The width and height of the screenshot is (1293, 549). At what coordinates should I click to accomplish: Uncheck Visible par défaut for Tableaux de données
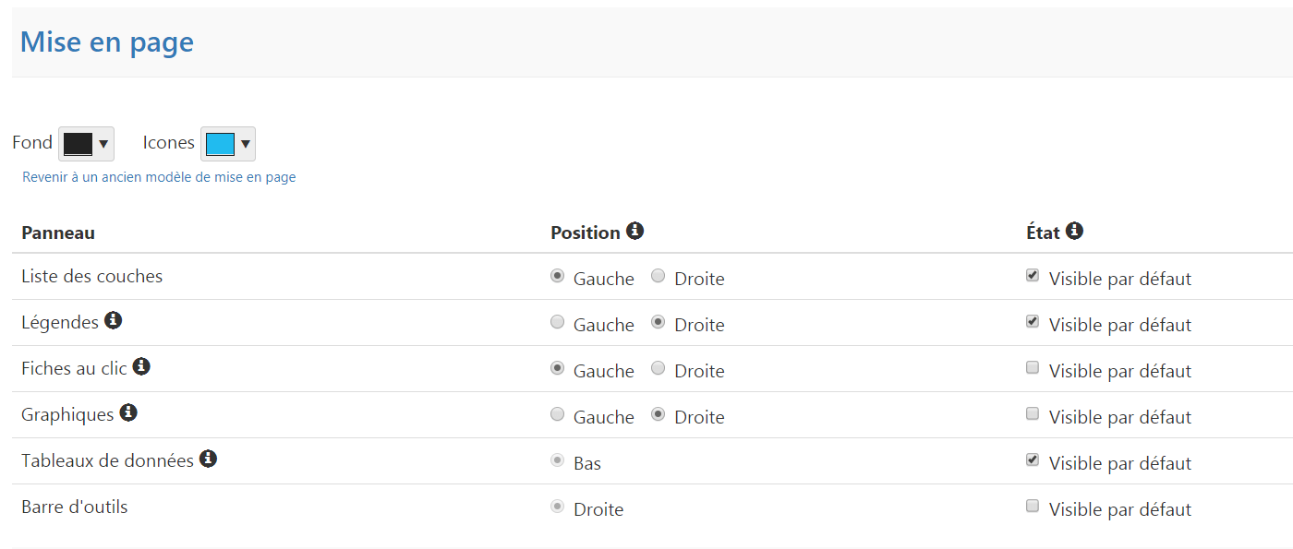(1033, 459)
